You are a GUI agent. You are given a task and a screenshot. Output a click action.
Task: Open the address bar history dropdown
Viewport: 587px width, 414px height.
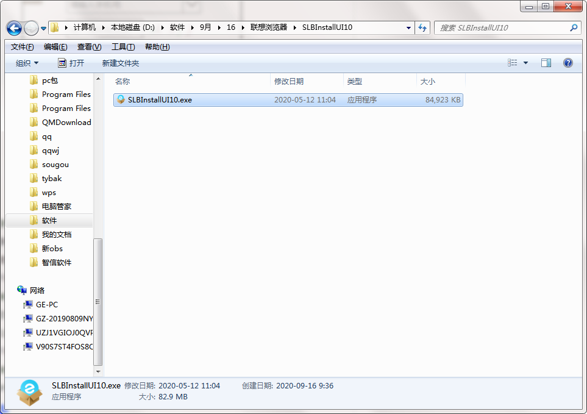tap(408, 27)
